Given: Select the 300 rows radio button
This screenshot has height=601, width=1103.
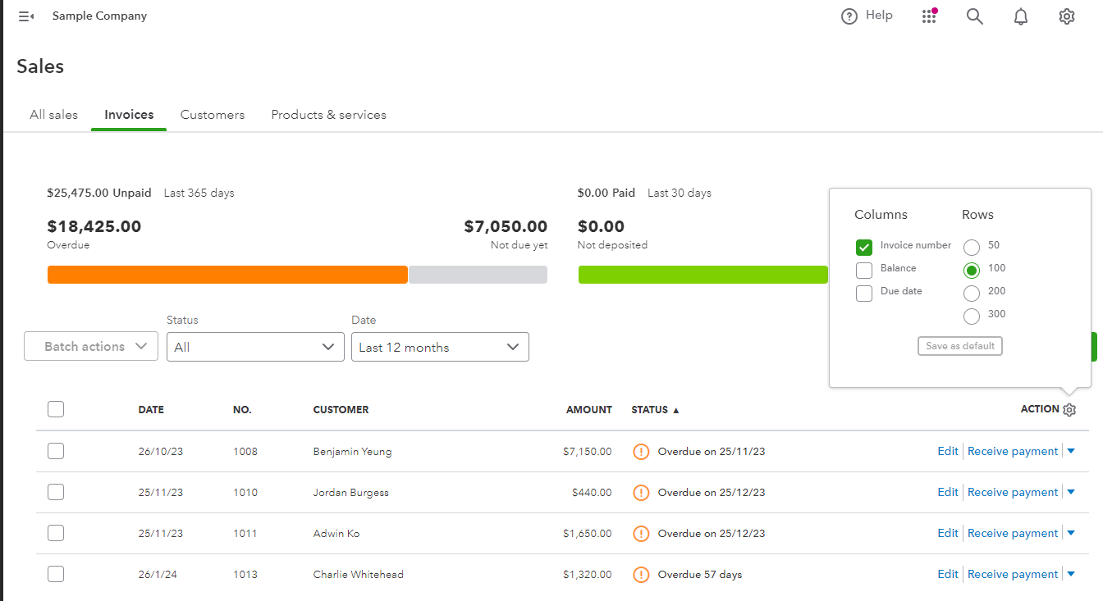Looking at the screenshot, I should tap(972, 315).
